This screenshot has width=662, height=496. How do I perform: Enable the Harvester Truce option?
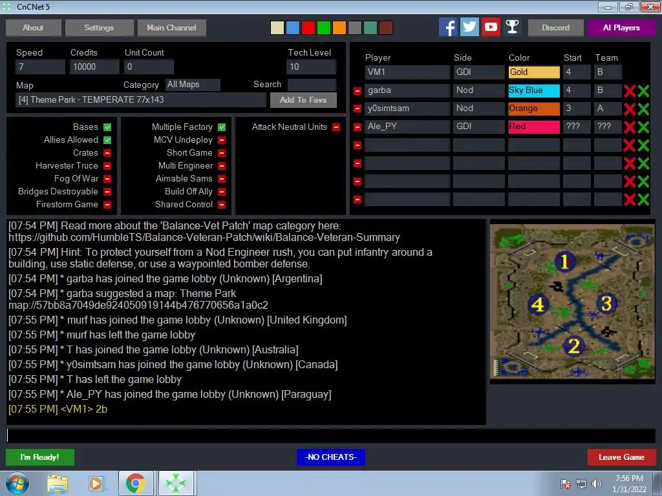(x=107, y=166)
